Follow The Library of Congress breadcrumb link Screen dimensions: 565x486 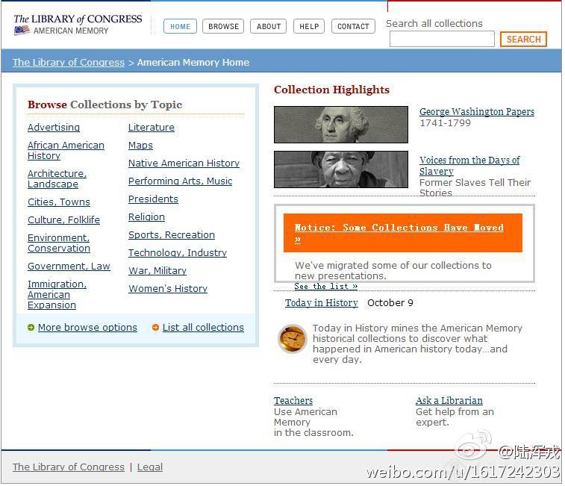[69, 63]
